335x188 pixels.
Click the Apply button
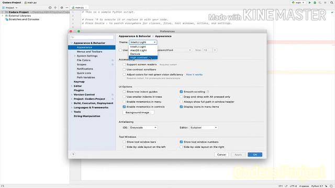coord(238,155)
